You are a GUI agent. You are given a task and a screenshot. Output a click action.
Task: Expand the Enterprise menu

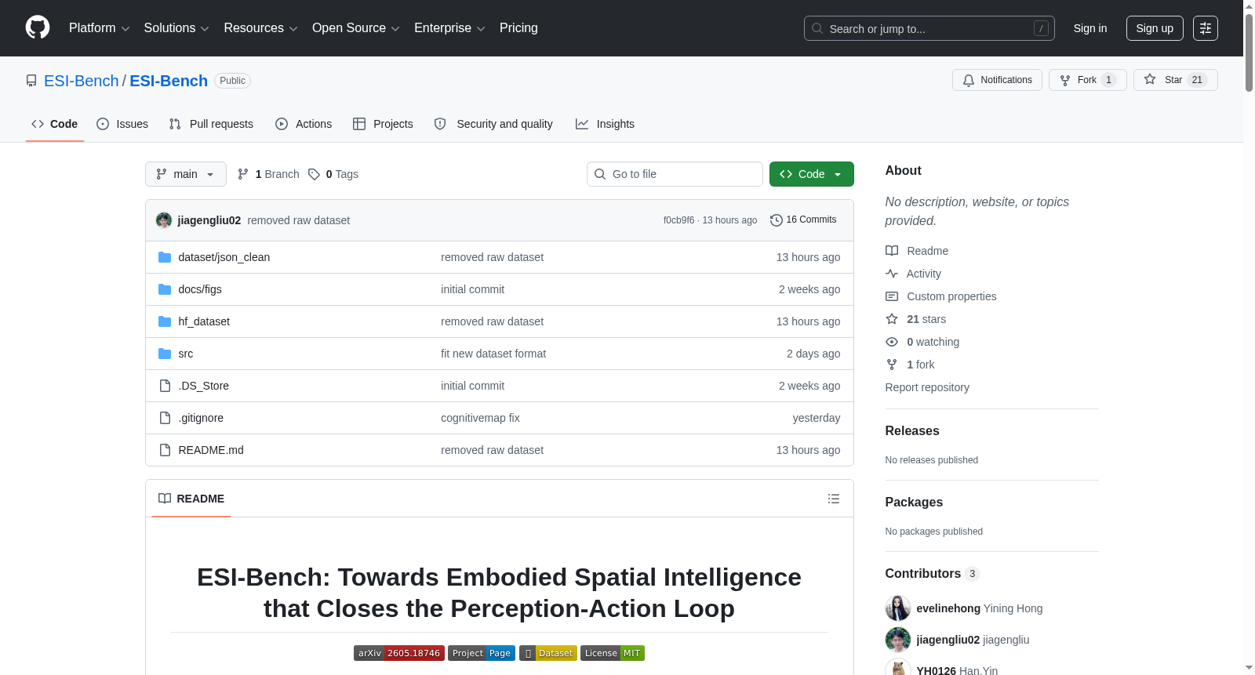pyautogui.click(x=449, y=28)
